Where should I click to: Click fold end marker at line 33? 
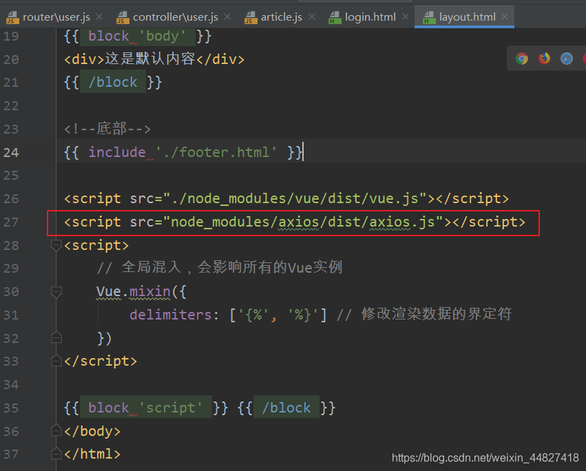[56, 361]
